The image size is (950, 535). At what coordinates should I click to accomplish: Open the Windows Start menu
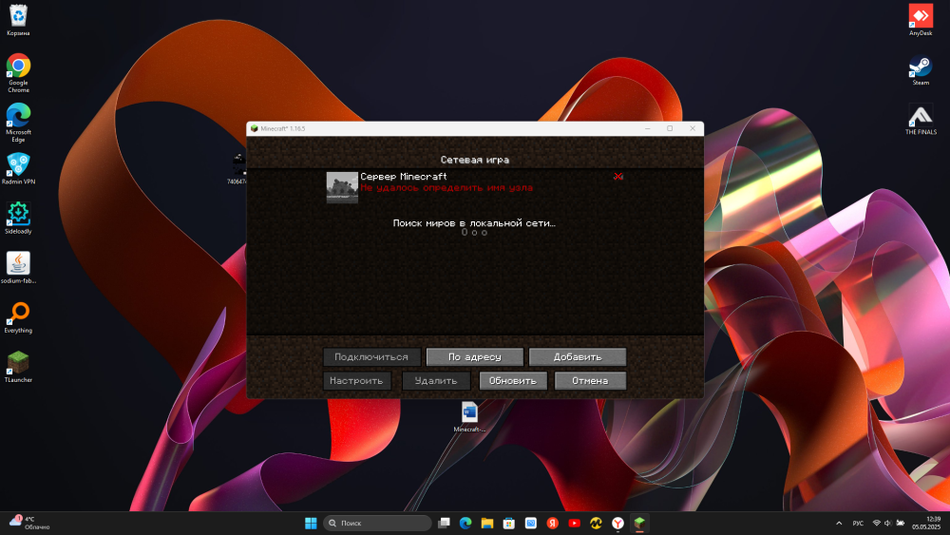pos(311,523)
